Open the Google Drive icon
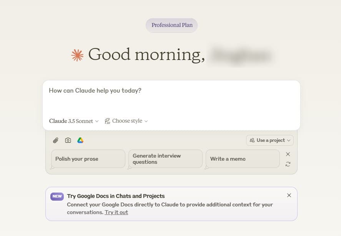 click(80, 140)
